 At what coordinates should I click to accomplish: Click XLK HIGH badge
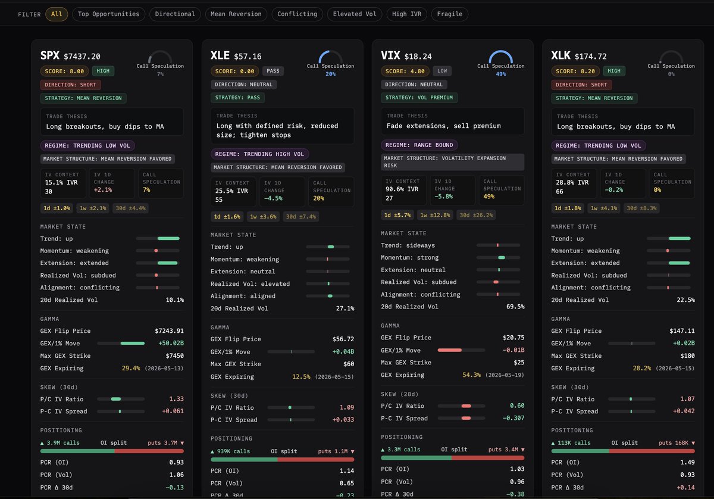point(614,71)
